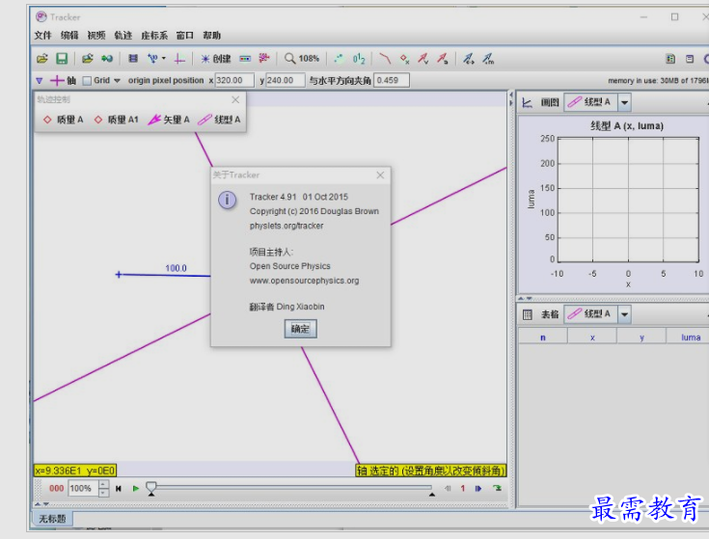Edit the origin x field 320.00
This screenshot has height=539, width=709.
234,80
